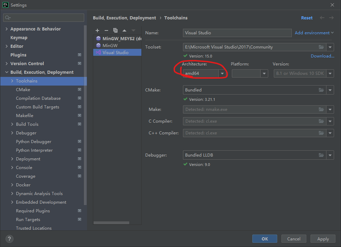Open Python Debugger settings
The width and height of the screenshot is (341, 247).
(x=34, y=142)
